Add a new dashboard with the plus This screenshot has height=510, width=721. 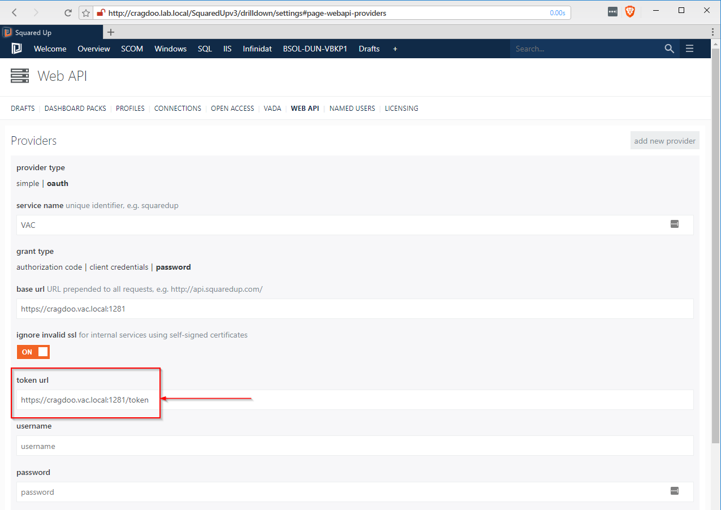(x=395, y=49)
